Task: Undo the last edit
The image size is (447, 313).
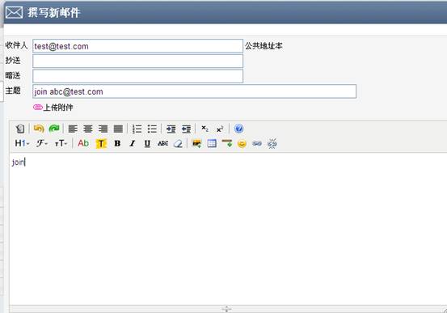Action: pos(39,129)
